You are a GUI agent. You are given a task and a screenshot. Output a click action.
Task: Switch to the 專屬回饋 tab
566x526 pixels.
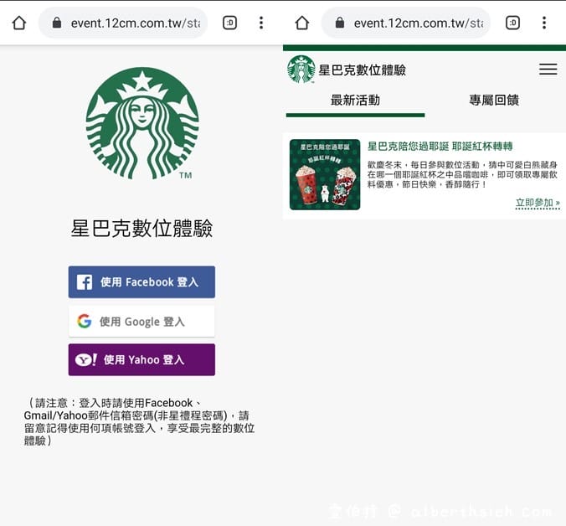click(494, 101)
